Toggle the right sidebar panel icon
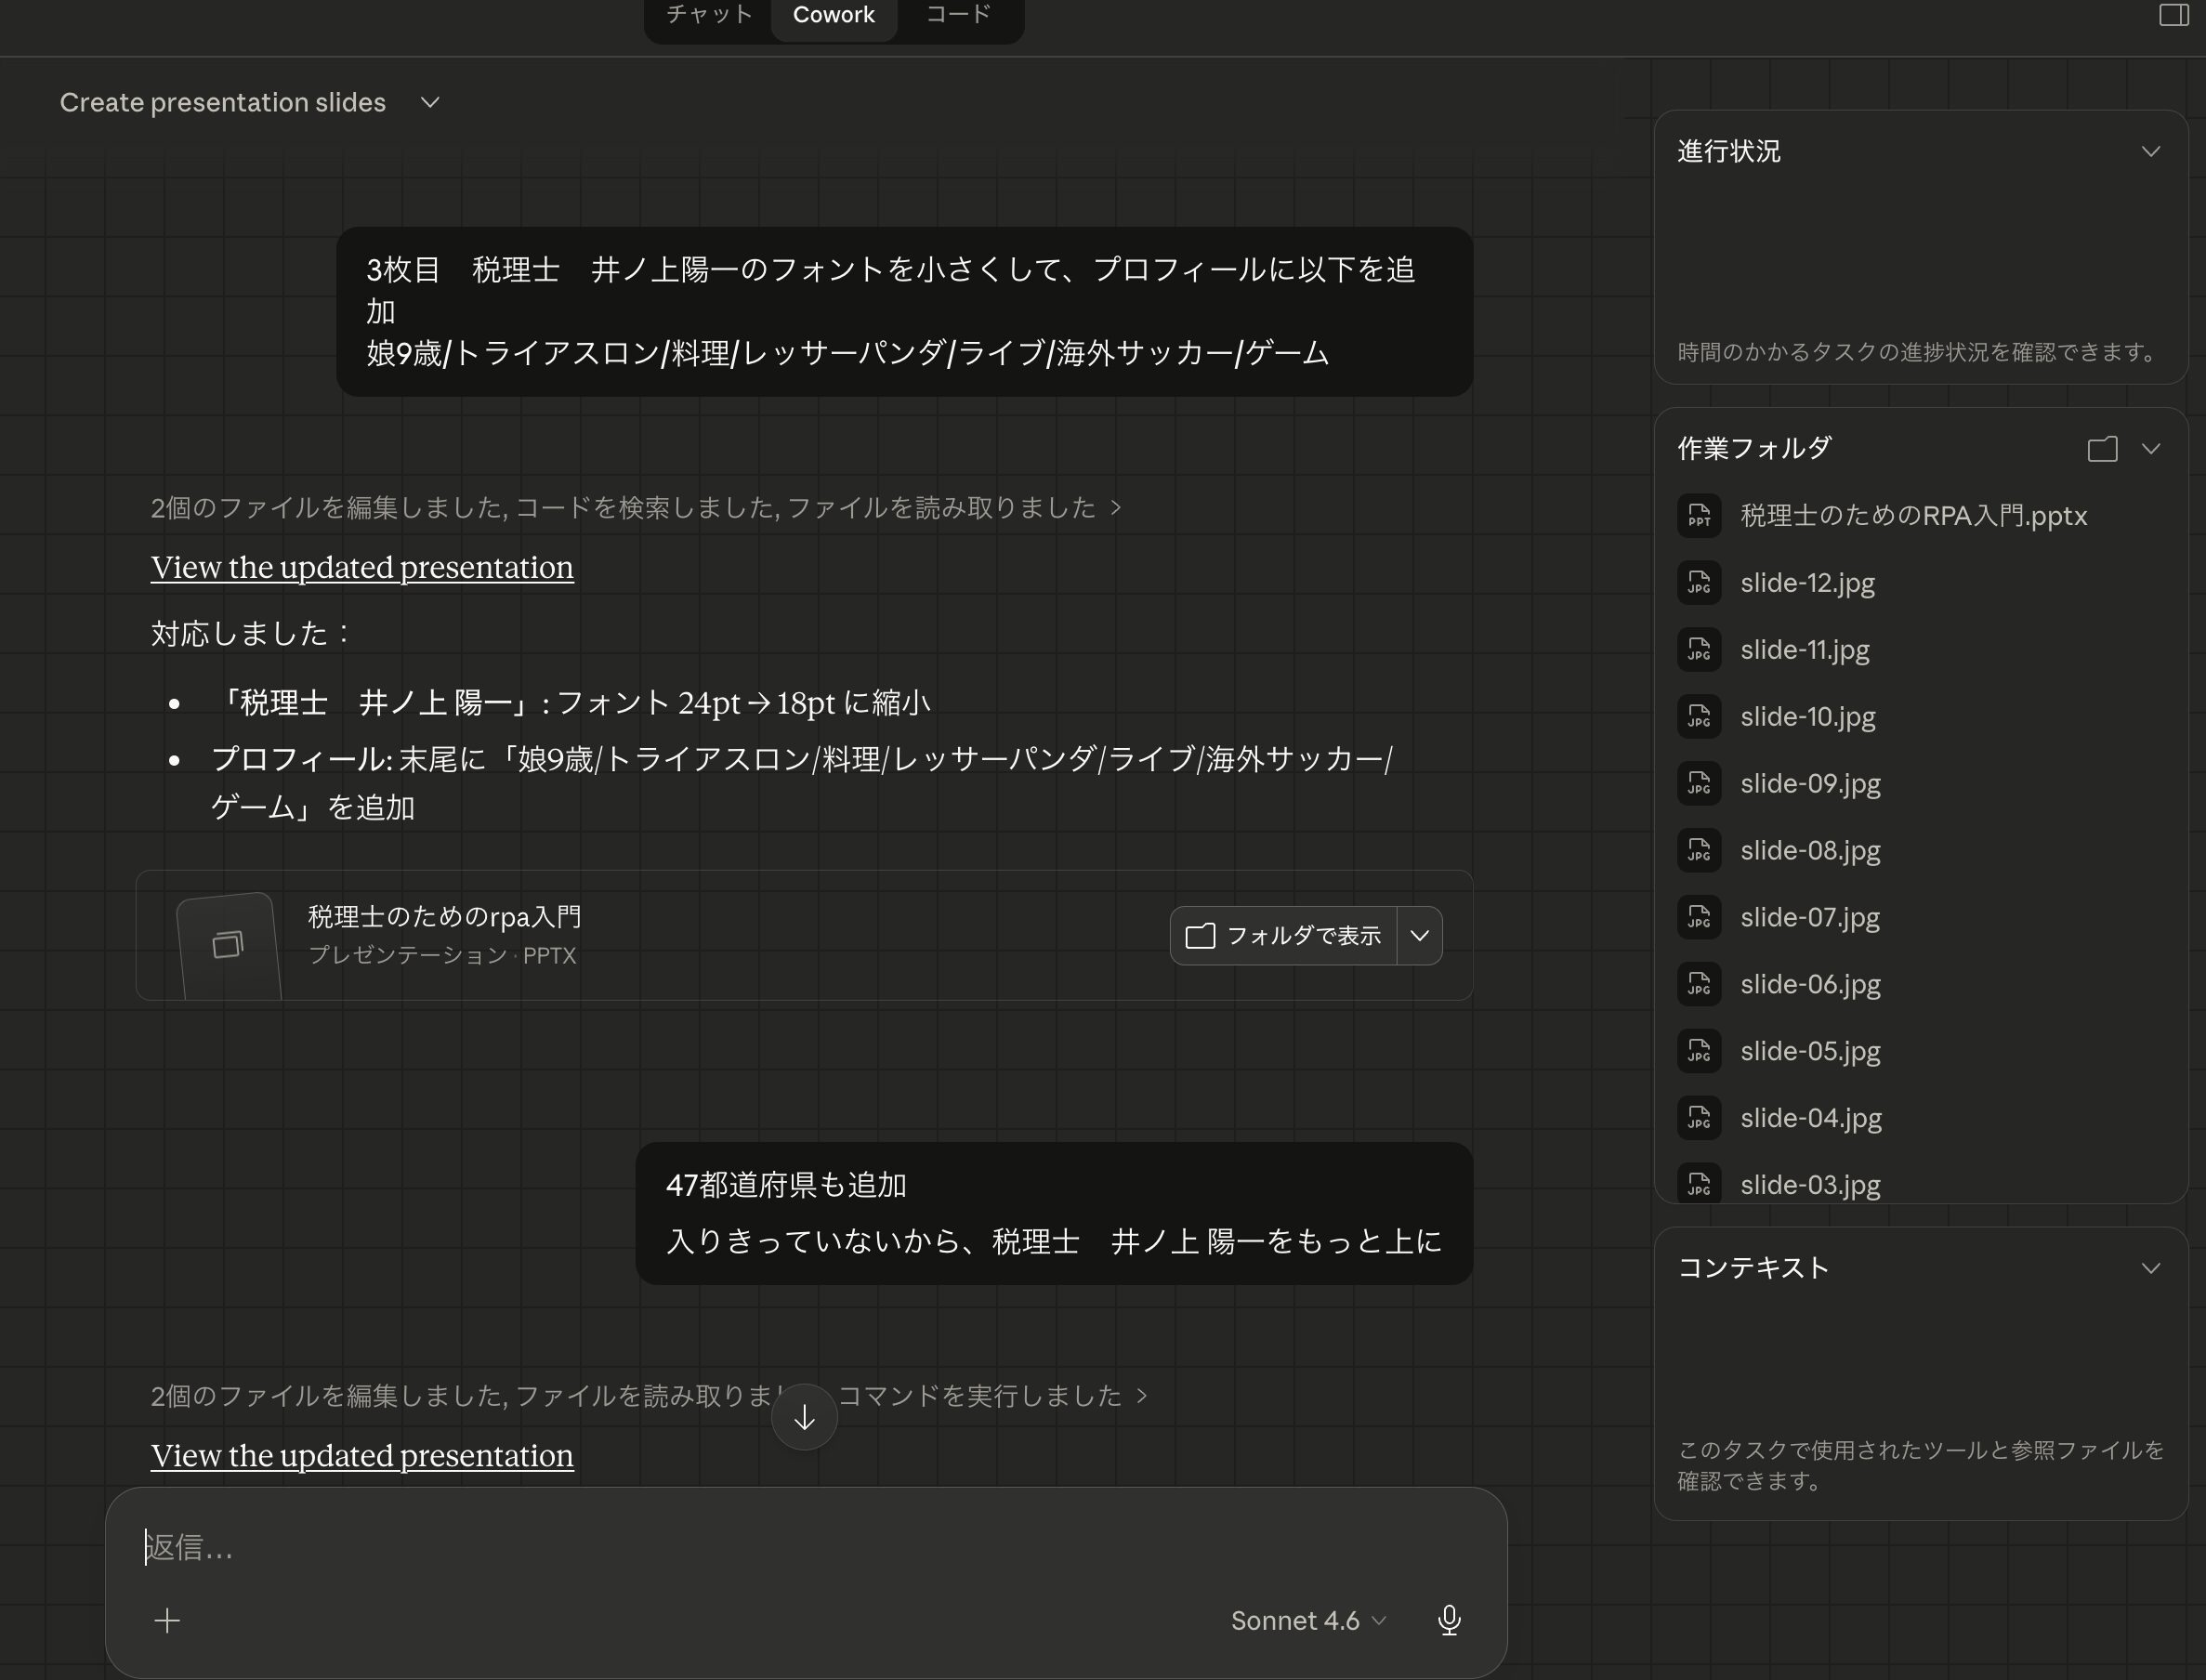2206x1680 pixels. click(2173, 15)
